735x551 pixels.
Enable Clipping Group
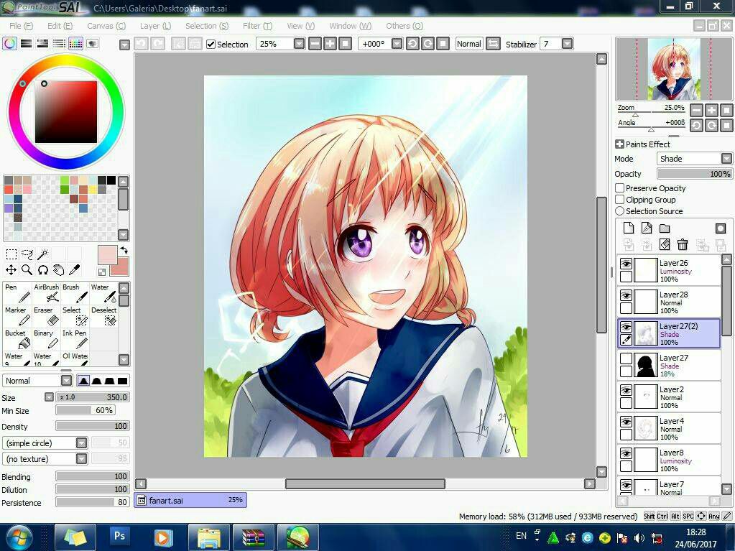click(x=620, y=200)
